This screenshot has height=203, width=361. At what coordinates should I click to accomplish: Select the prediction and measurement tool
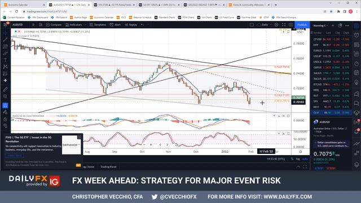pyautogui.click(x=5, y=74)
